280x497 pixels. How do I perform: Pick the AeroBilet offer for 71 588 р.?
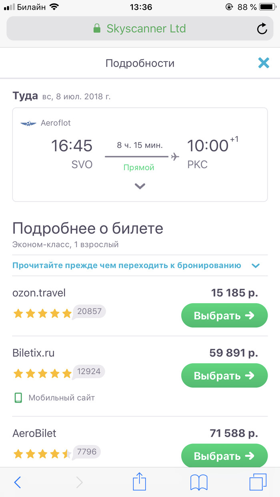tap(224, 456)
